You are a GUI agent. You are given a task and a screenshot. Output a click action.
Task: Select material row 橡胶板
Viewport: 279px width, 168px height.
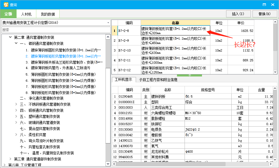[192, 135]
